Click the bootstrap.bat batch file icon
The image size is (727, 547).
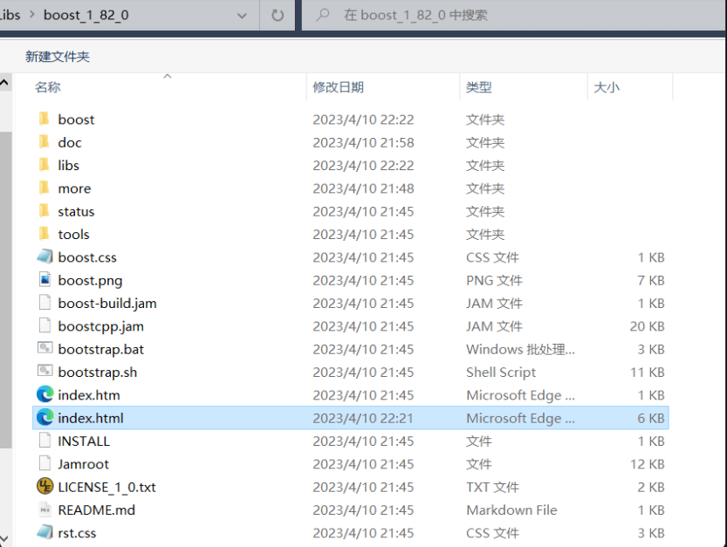pyautogui.click(x=45, y=348)
